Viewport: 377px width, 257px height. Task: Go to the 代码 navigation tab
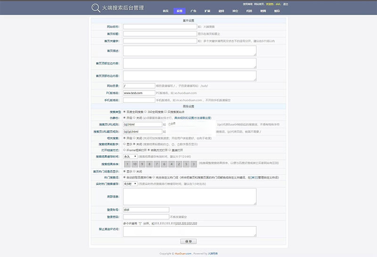pos(249,10)
